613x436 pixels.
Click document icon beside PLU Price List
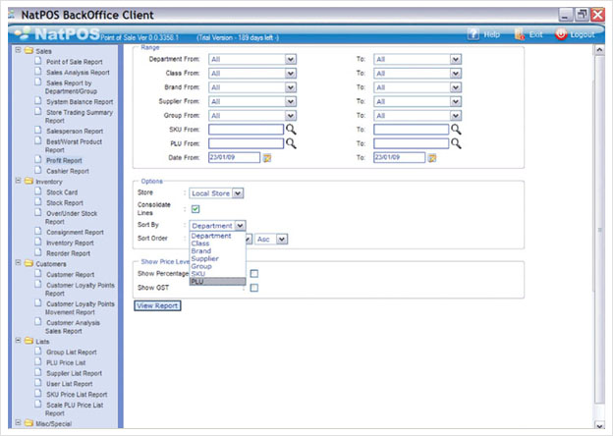(38, 361)
